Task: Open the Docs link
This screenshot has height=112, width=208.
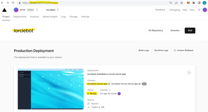Action: click(x=192, y=10)
